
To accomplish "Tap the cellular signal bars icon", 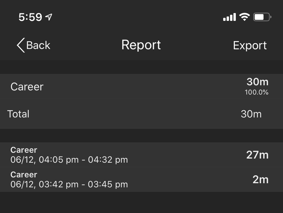I will point(229,17).
